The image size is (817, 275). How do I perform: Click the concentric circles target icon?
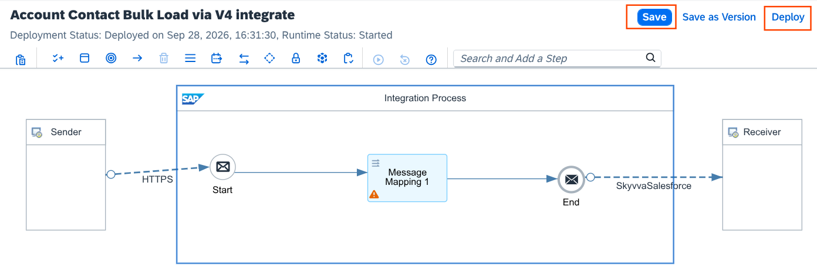(x=111, y=59)
